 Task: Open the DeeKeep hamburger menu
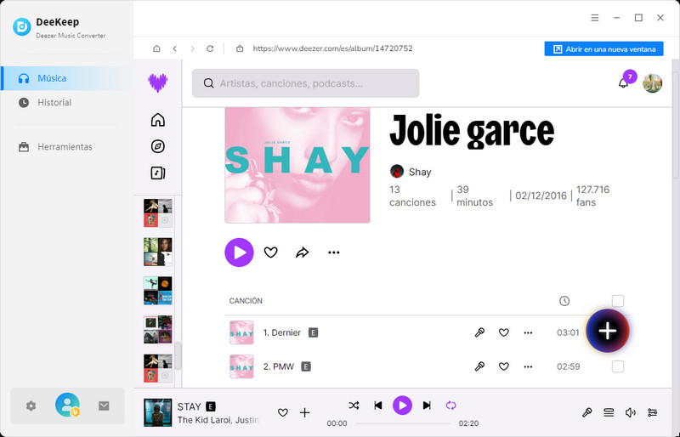click(x=594, y=18)
